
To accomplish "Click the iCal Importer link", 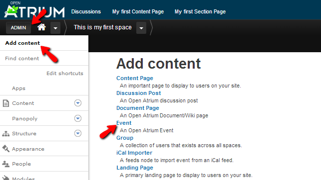I will (x=134, y=153).
